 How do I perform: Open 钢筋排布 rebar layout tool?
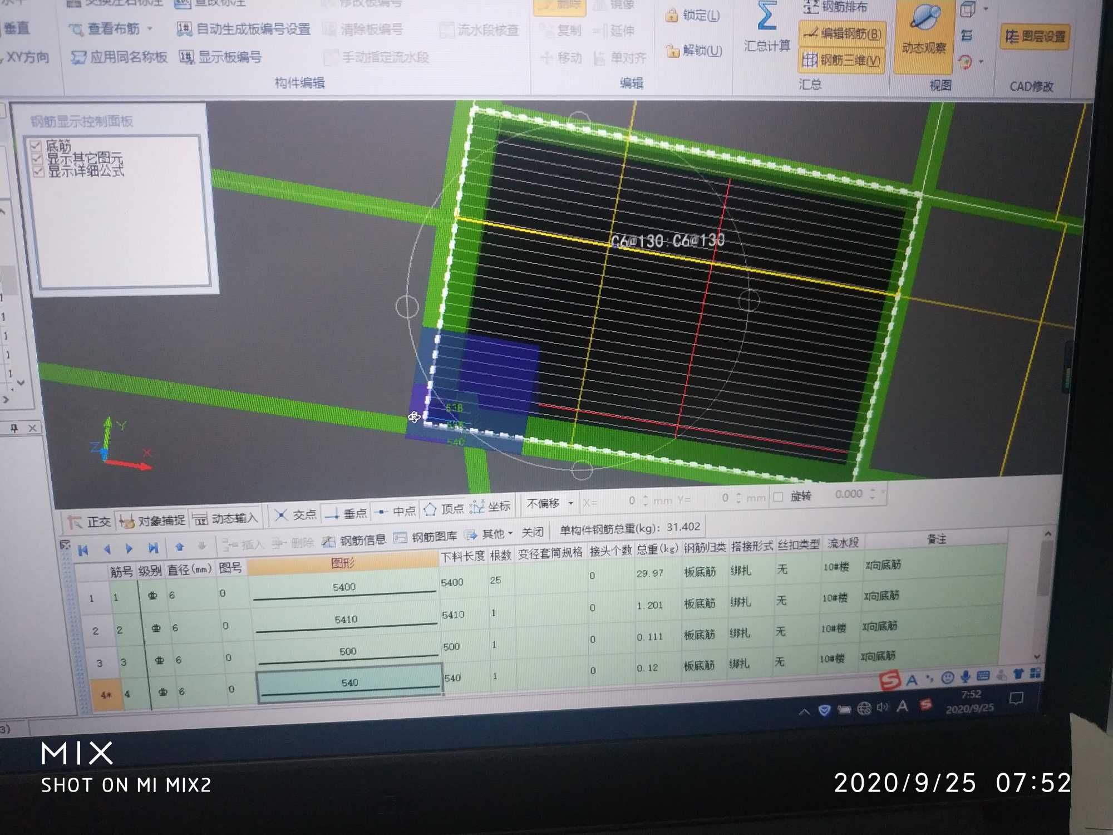[x=835, y=7]
